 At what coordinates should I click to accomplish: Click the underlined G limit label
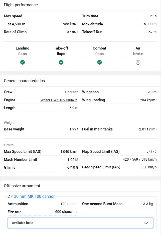(9, 167)
